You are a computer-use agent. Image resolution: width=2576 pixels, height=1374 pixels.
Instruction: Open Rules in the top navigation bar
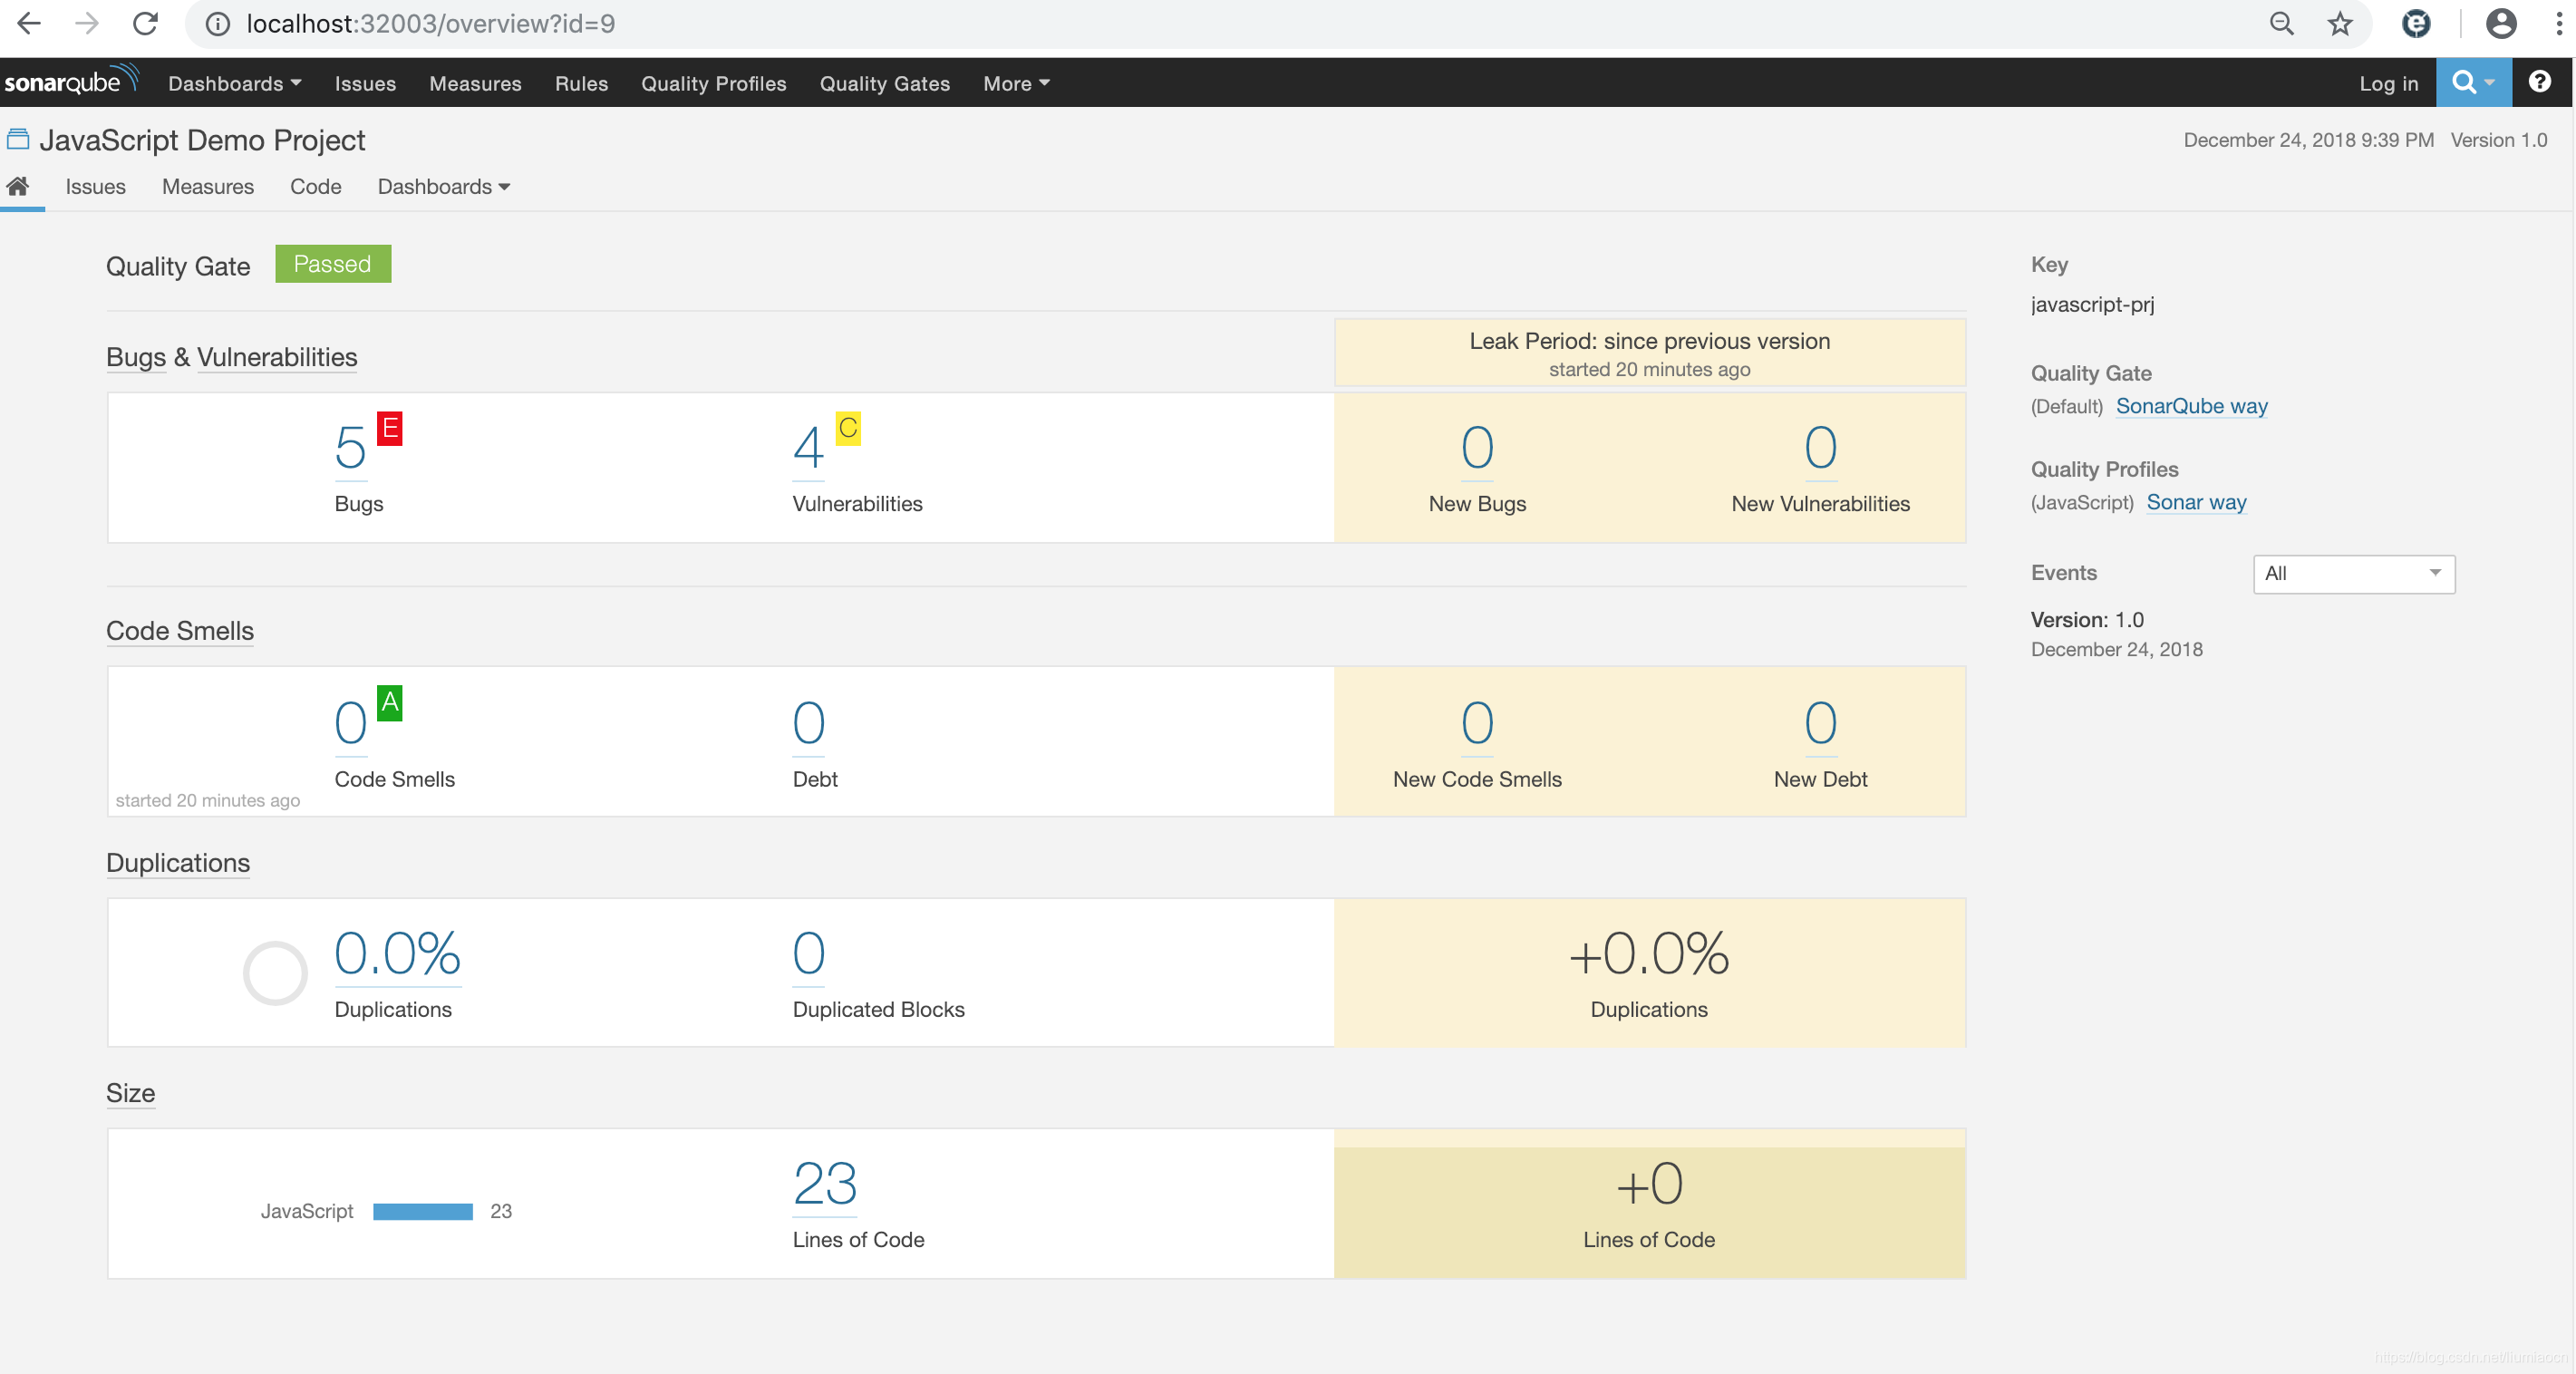point(581,83)
